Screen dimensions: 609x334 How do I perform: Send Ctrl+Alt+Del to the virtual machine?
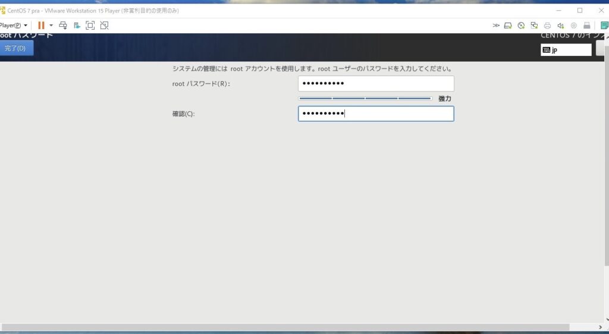63,26
